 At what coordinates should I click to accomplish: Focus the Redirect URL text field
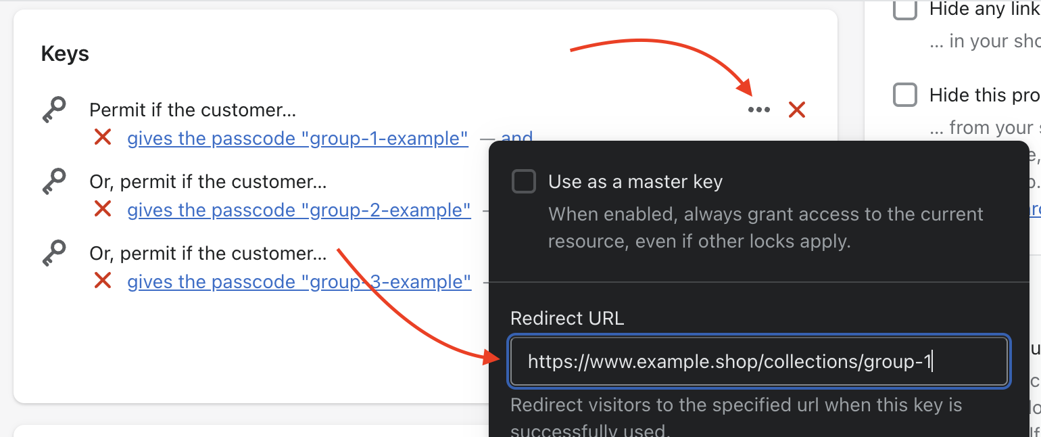[x=758, y=362]
